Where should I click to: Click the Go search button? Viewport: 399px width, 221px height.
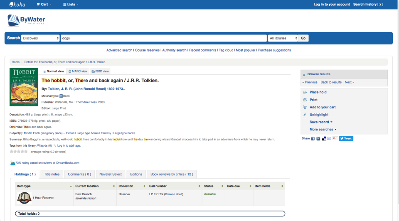point(303,38)
